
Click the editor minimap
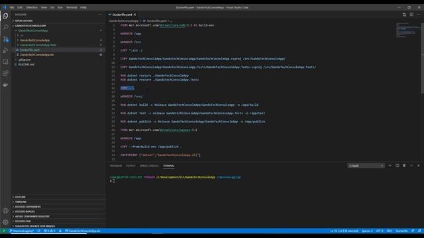pyautogui.click(x=407, y=30)
